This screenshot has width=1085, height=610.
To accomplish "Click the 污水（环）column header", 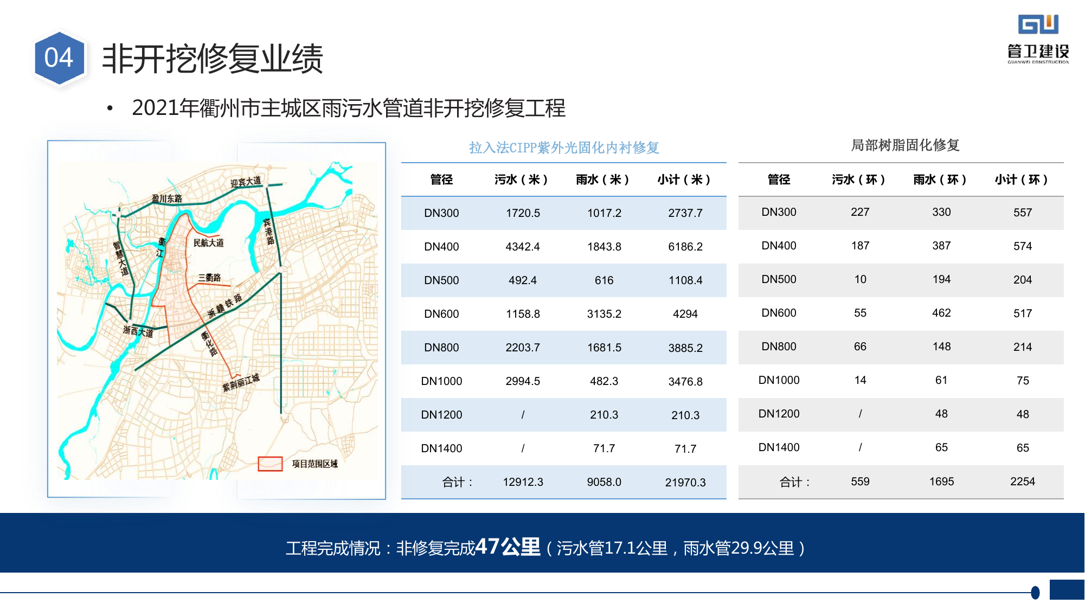I will [860, 179].
